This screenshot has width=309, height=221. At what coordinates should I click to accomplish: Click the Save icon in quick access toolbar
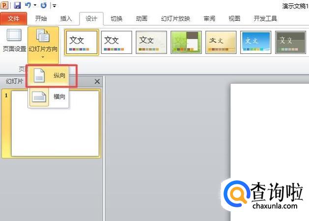18,5
